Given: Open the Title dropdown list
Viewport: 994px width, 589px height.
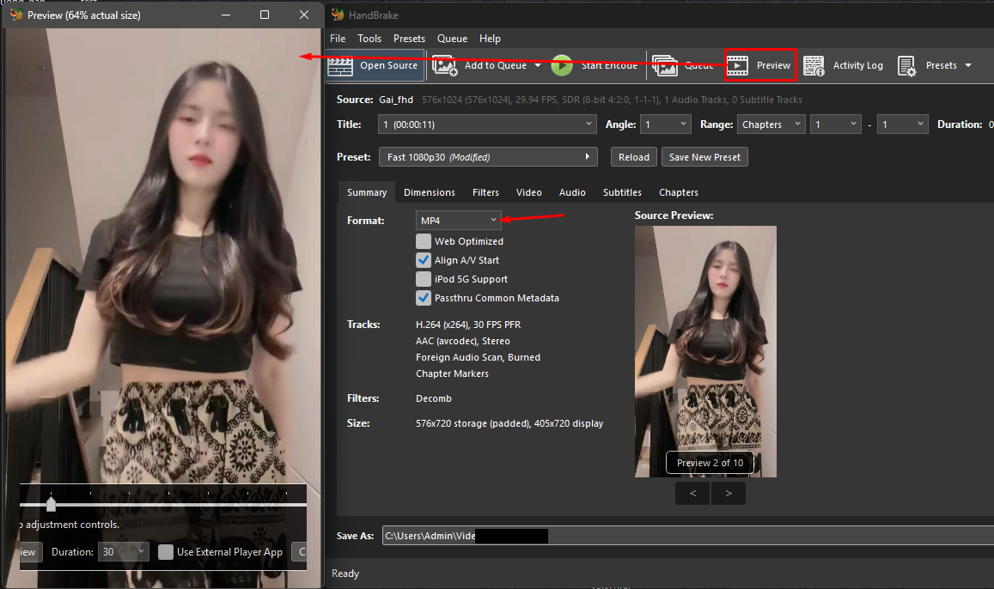Looking at the screenshot, I should [487, 124].
